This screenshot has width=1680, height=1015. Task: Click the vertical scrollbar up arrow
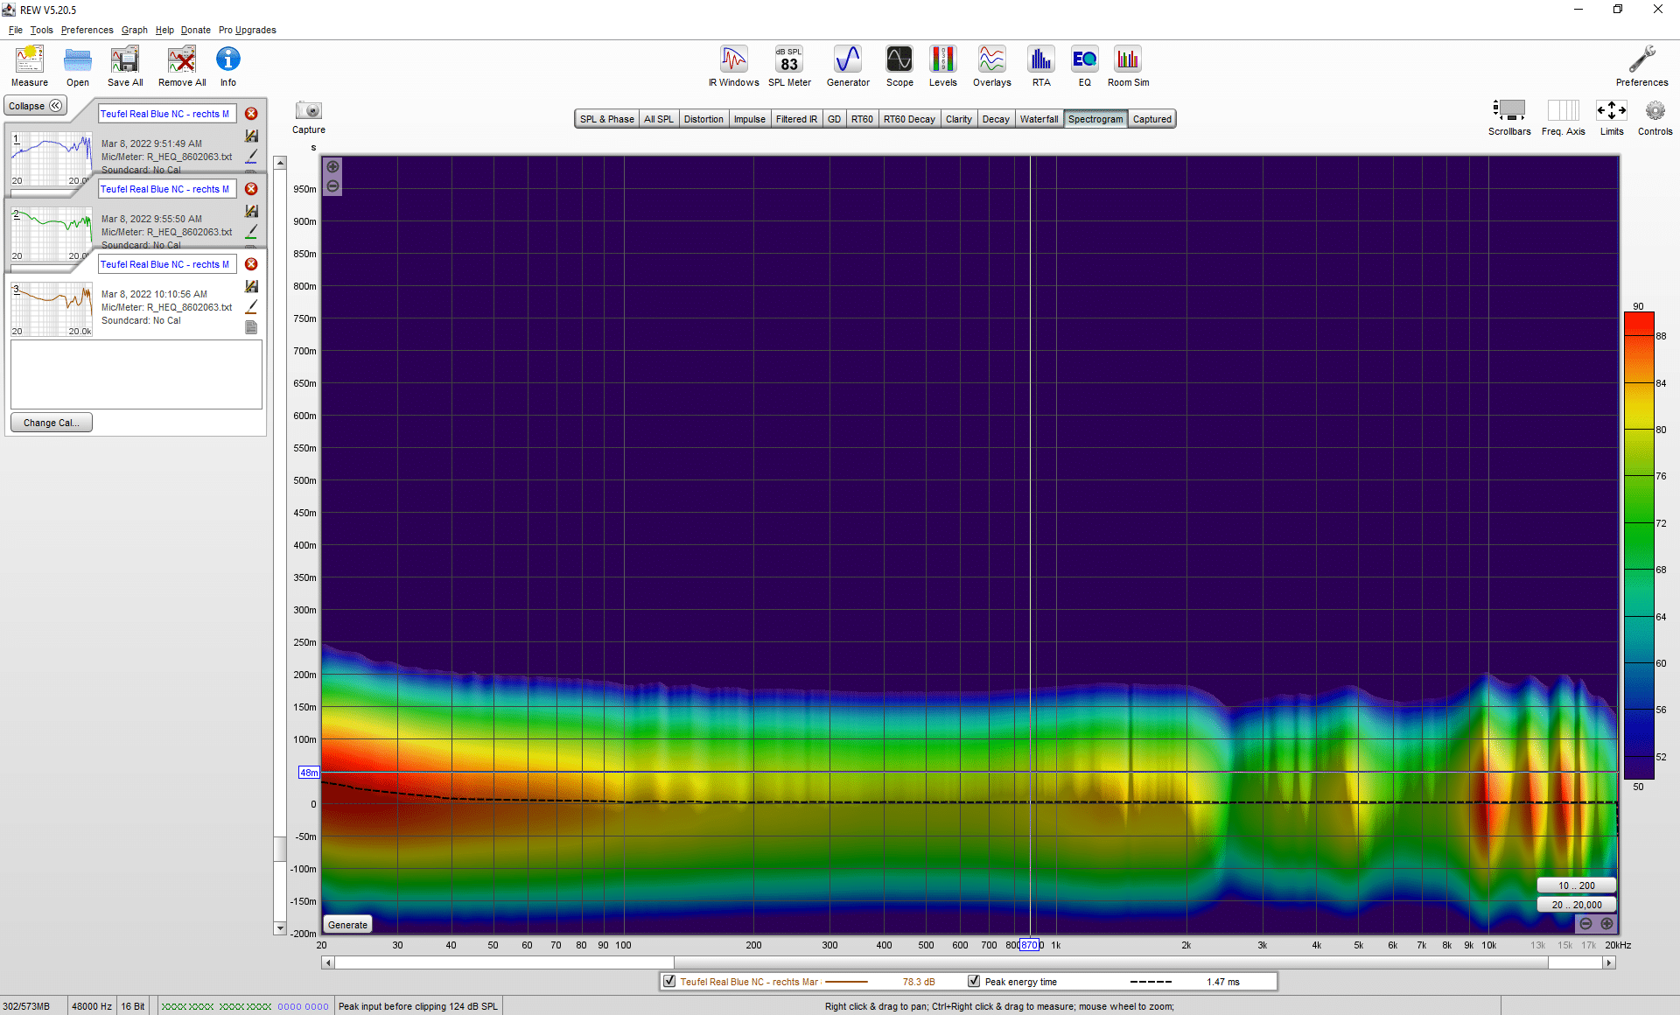pos(280,163)
